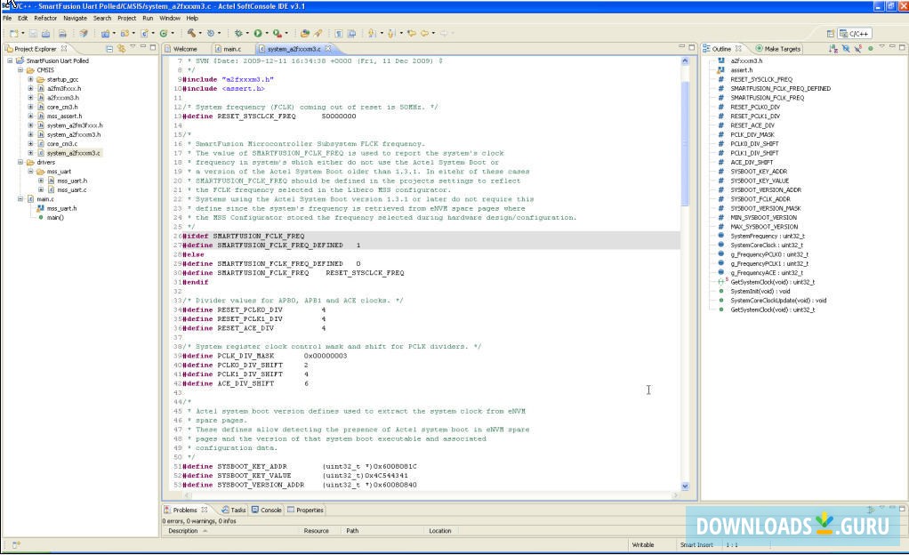Toggle Link with Editor in Project Explorer
Screen dimensions: 909x555
pos(121,48)
